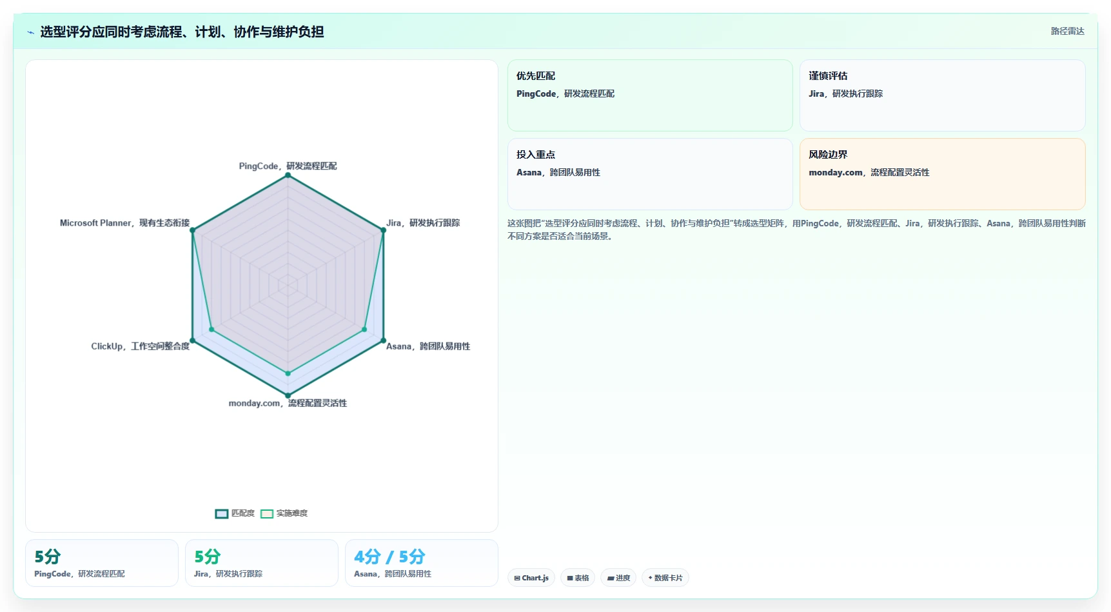Click the description paragraph starting 这张图把

tap(796, 230)
